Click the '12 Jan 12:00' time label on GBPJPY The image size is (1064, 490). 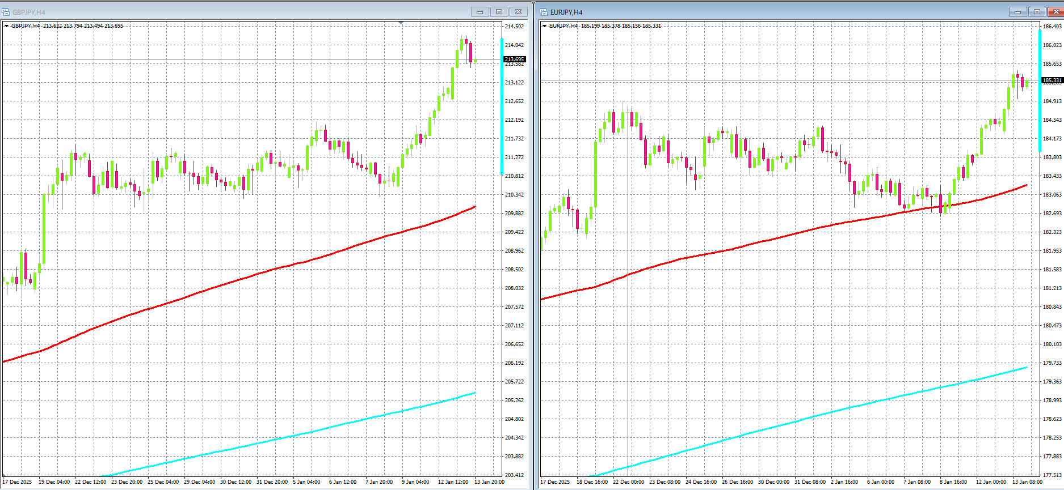(x=453, y=482)
